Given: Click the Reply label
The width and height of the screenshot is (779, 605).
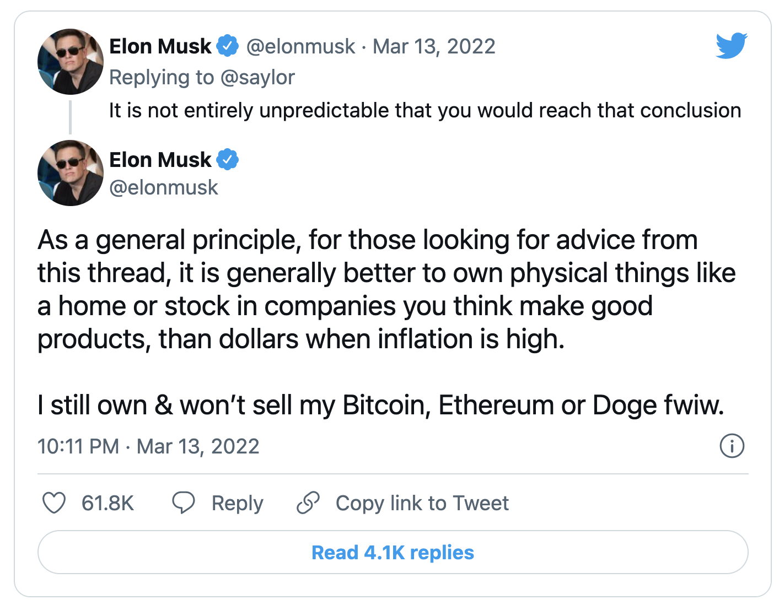Looking at the screenshot, I should 238,503.
